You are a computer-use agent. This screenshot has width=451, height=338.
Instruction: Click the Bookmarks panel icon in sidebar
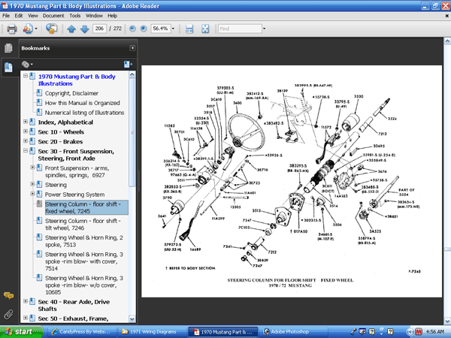click(x=8, y=68)
